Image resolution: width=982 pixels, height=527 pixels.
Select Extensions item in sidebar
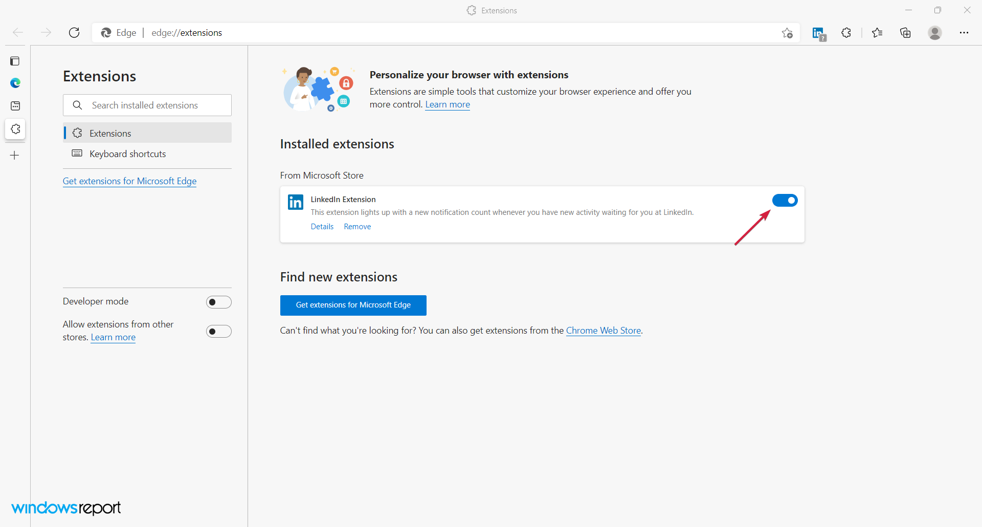point(110,133)
